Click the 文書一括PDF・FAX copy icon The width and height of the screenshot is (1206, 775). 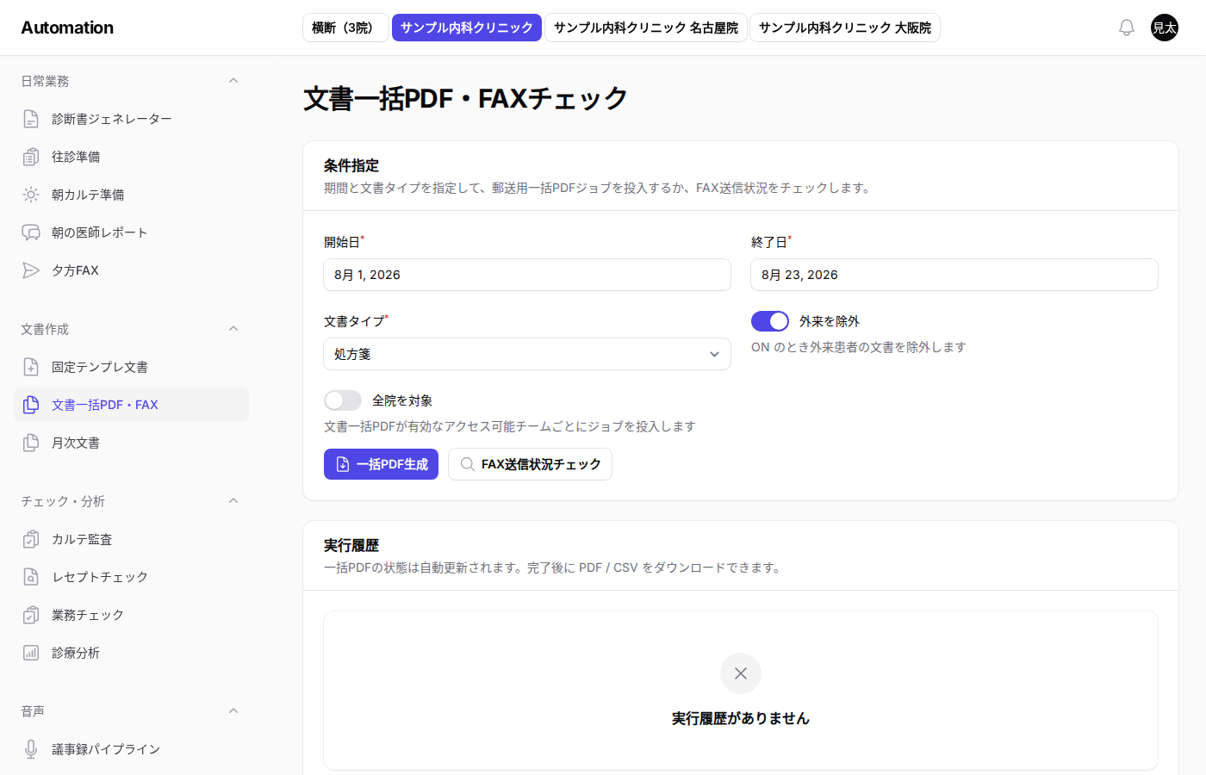pyautogui.click(x=31, y=405)
